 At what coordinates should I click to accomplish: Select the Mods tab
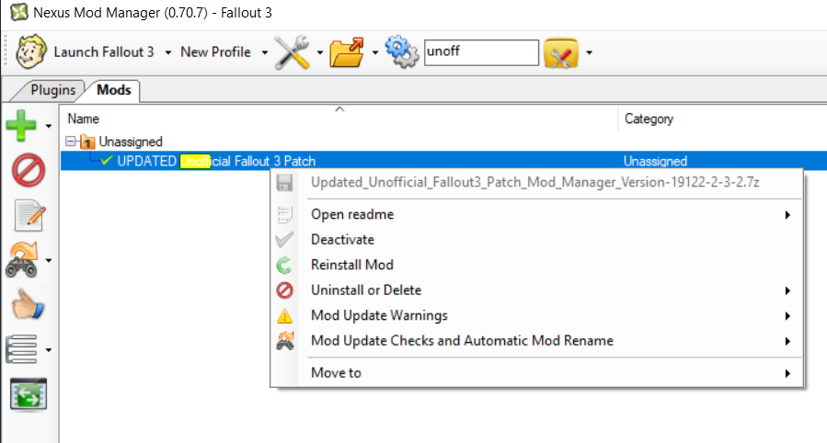(114, 90)
